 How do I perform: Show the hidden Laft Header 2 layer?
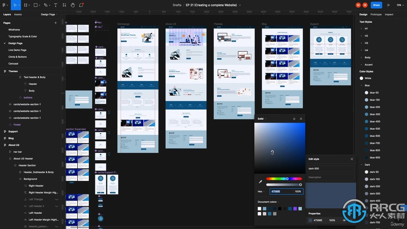tap(57, 206)
